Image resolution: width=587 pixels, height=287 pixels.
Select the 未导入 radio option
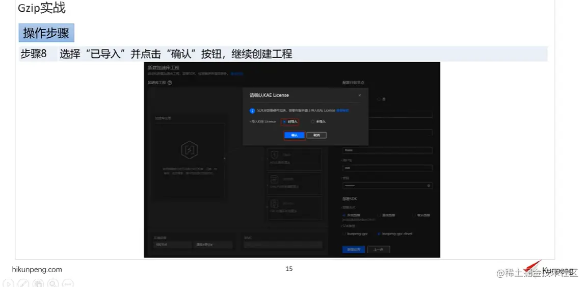click(x=313, y=122)
